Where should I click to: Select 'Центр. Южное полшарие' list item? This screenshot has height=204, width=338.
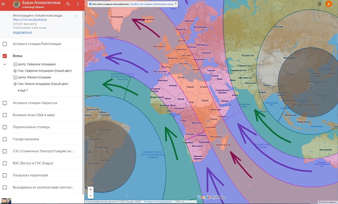pos(34,77)
